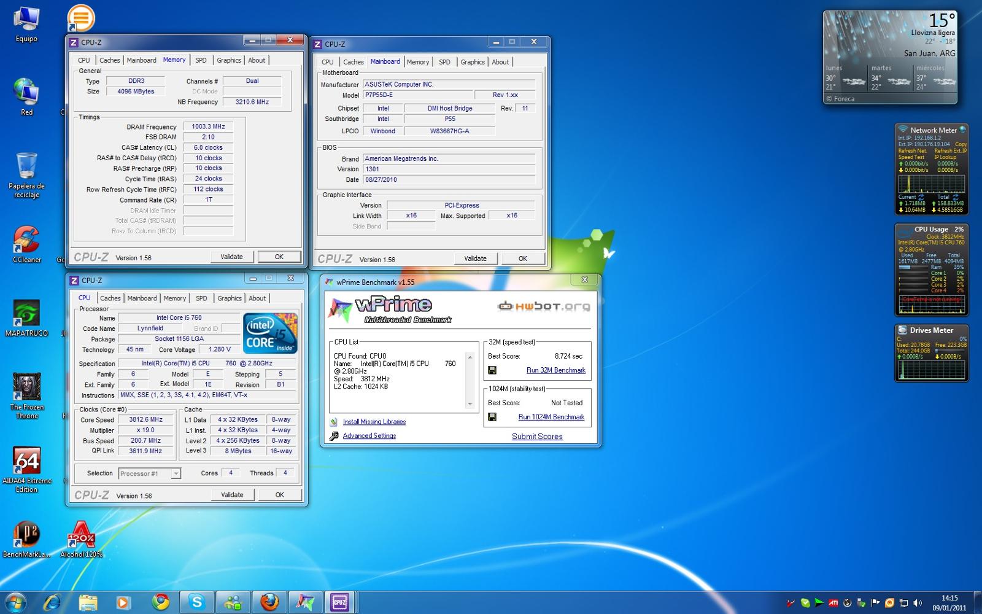Open the volume speaker tray icon
This screenshot has width=982, height=614.
click(917, 602)
